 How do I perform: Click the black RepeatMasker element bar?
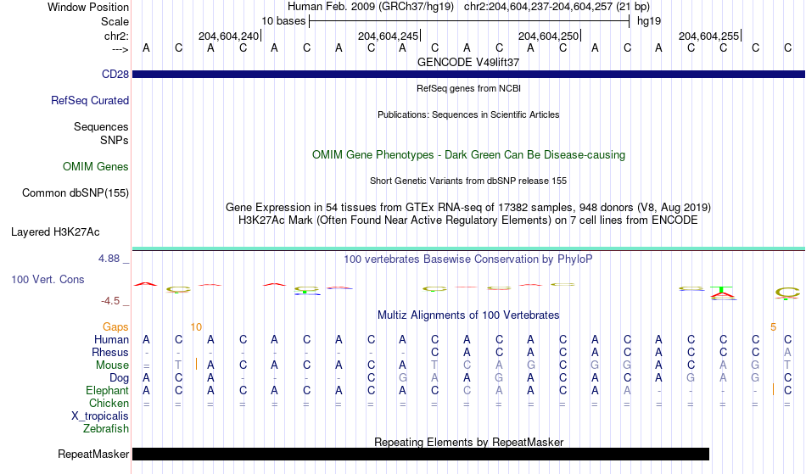pyautogui.click(x=421, y=454)
